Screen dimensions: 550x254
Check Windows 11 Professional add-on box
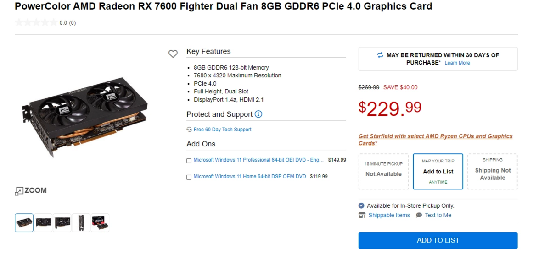pyautogui.click(x=189, y=161)
